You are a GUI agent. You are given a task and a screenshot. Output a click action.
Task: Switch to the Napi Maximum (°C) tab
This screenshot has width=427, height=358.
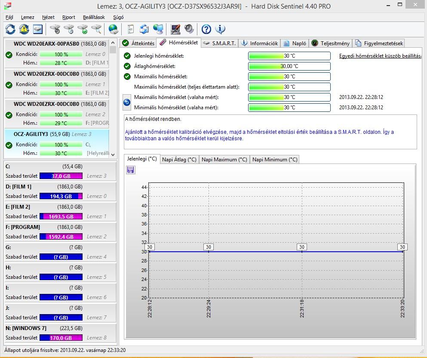[224, 159]
